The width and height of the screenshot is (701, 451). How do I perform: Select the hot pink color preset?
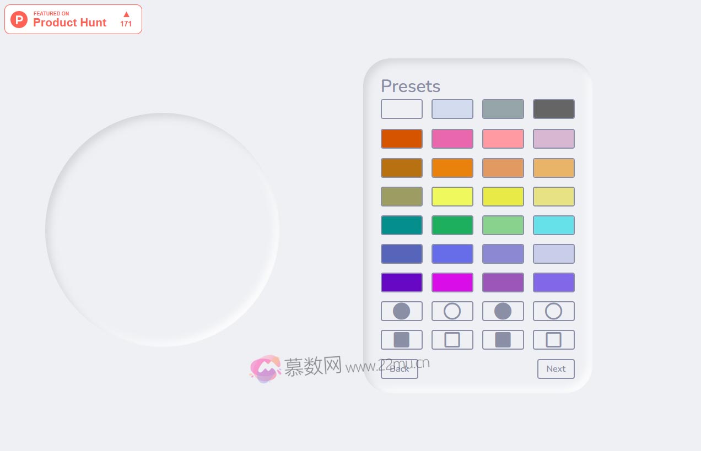[452, 139]
